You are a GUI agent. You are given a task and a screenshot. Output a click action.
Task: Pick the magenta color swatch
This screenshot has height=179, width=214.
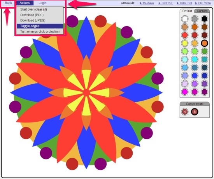185,92
